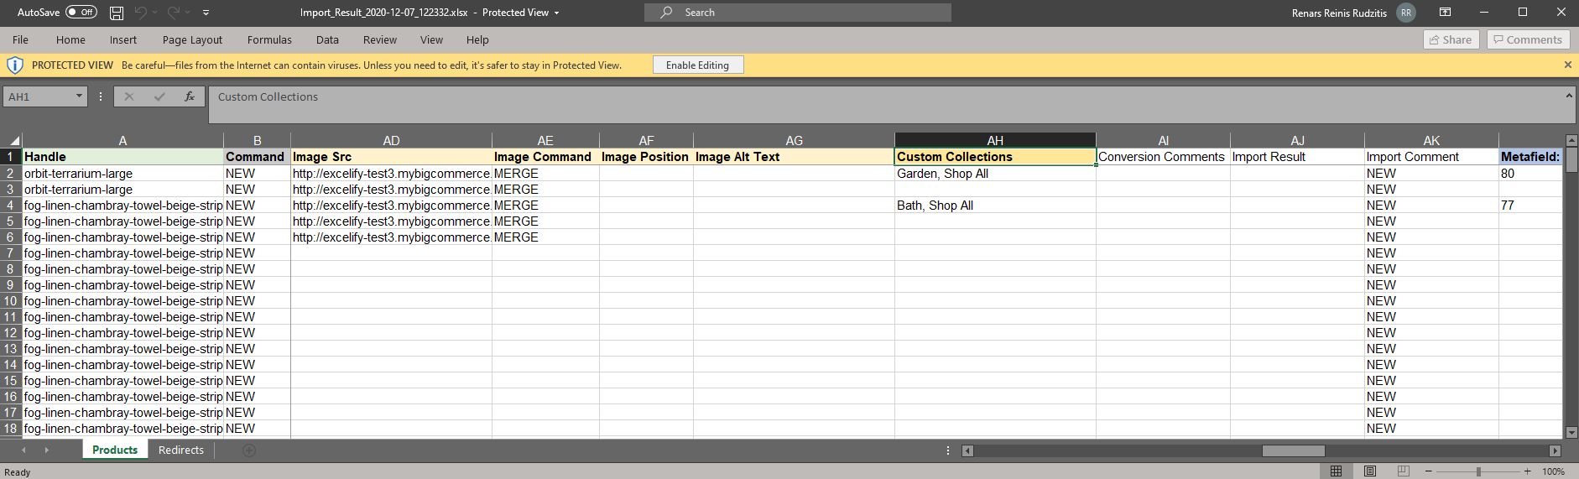The width and height of the screenshot is (1579, 479).
Task: Switch to Page Layout view icon
Action: click(x=1370, y=471)
